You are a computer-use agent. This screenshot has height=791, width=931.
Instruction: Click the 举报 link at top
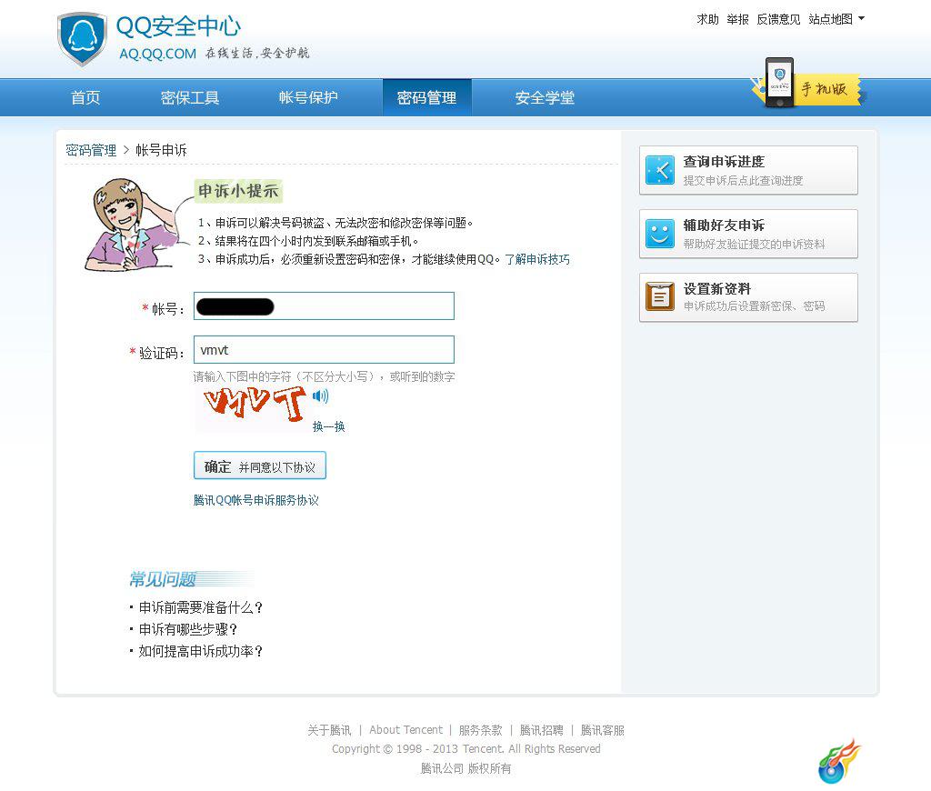coord(738,19)
